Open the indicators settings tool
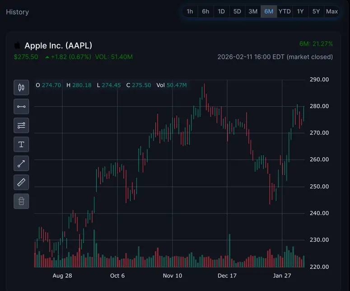This screenshot has width=350, height=291. point(21,126)
